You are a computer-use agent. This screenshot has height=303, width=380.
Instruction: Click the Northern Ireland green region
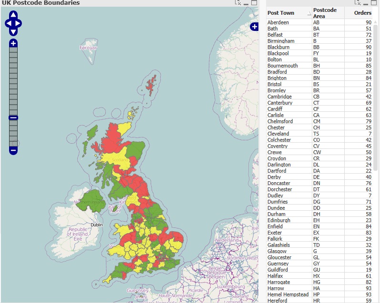coord(91,200)
